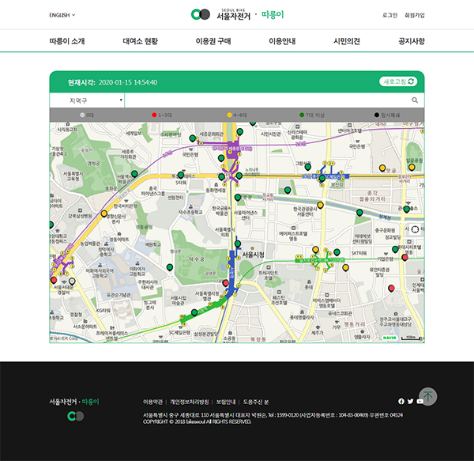The width and height of the screenshot is (474, 461).
Task: Select the yellow station marker near 탑골공원
Action: [x=412, y=168]
